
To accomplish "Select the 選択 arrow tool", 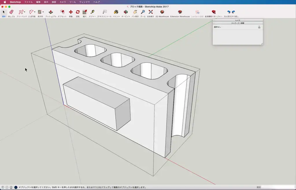I will [4, 12].
